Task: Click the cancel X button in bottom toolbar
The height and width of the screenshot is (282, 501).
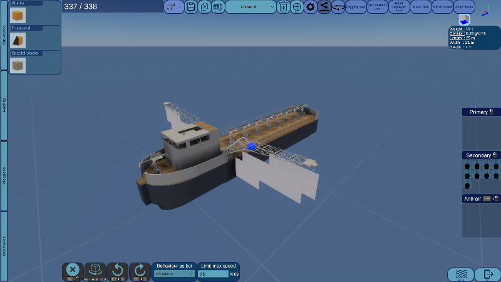Action: [73, 272]
